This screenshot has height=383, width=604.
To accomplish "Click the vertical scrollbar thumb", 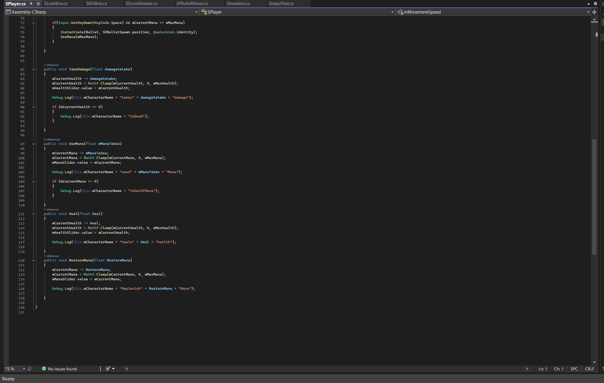I will pyautogui.click(x=594, y=197).
